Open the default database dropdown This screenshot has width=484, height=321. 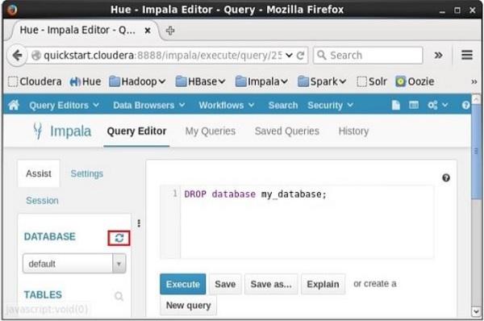[74, 264]
